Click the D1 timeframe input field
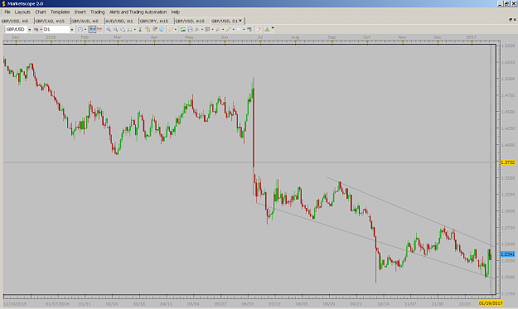The width and height of the screenshot is (518, 309). [x=56, y=29]
